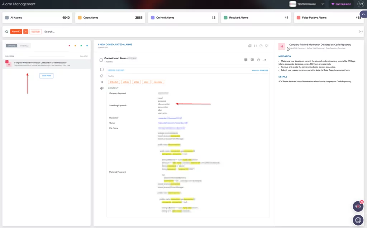This screenshot has width=367, height=228.
Task: Click the back arrow icon at the top right edge
Action: [x=363, y=14]
